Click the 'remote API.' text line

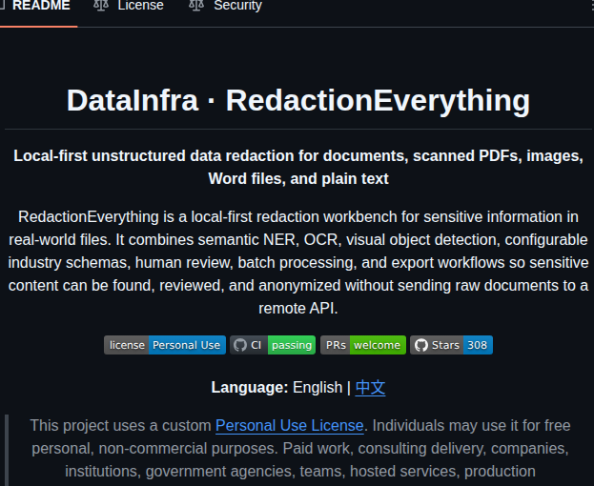tap(298, 308)
